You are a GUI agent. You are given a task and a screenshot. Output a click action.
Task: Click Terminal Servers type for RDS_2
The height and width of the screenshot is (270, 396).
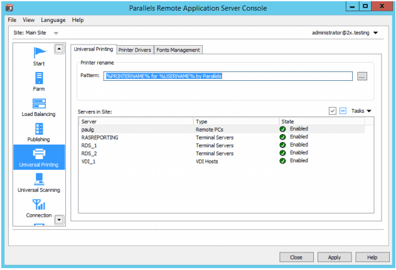pos(215,153)
